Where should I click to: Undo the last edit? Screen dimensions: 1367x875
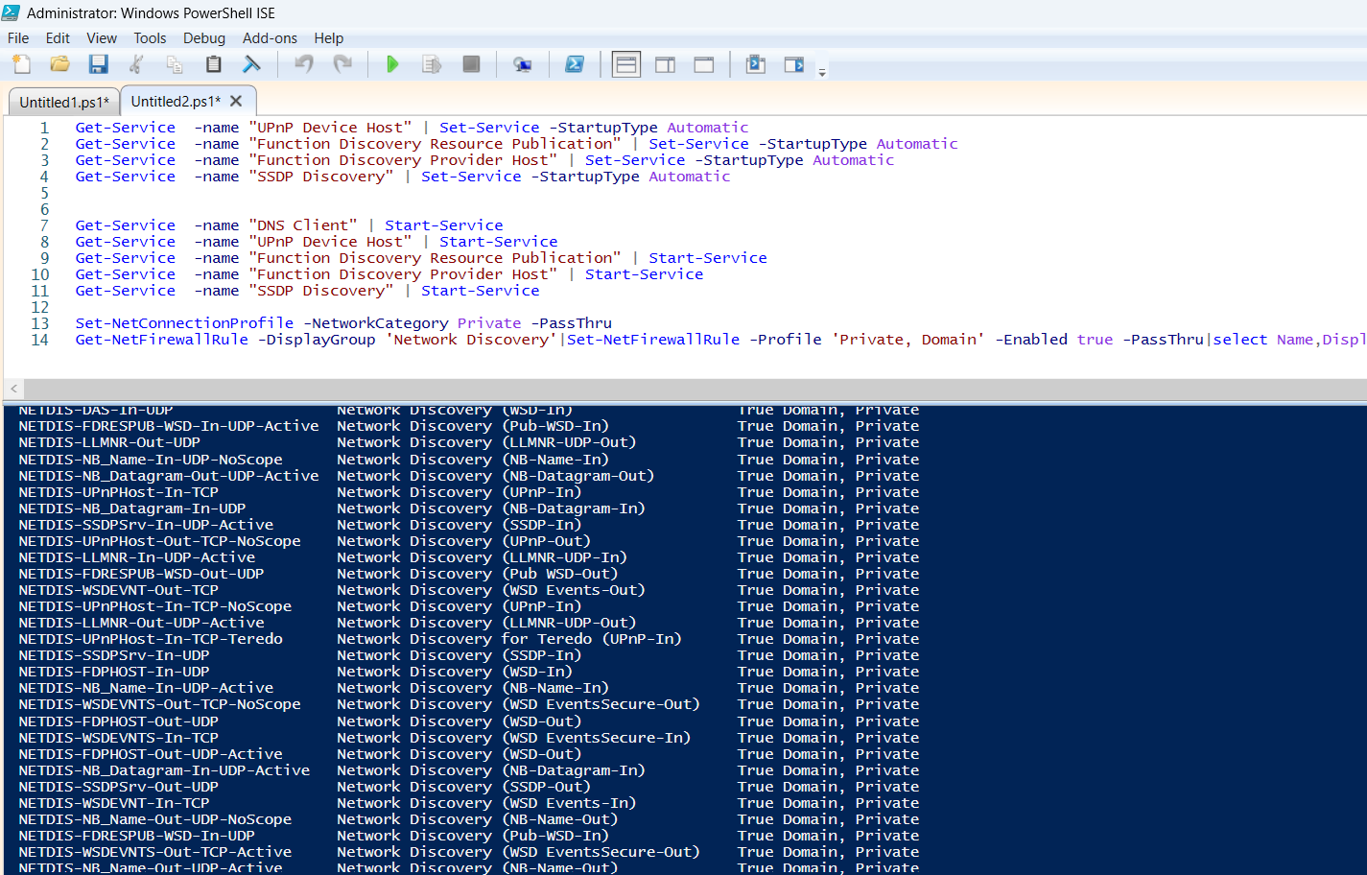pos(304,64)
